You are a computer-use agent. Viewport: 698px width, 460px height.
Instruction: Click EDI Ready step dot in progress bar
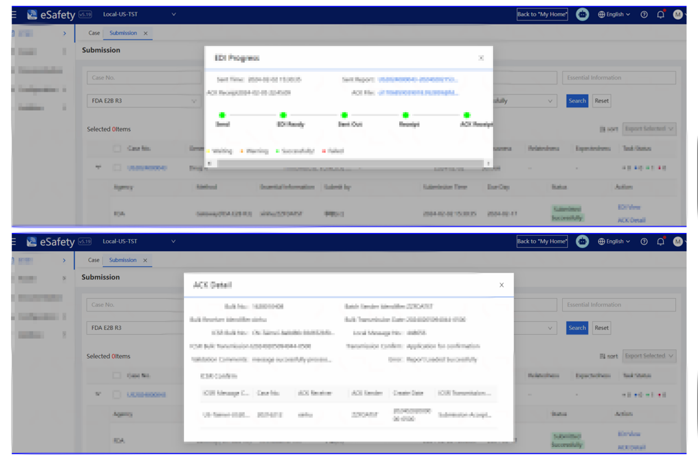coord(283,115)
